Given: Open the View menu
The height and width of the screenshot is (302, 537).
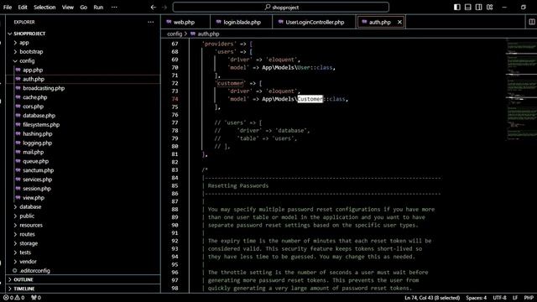Looking at the screenshot, I should click(x=68, y=8).
